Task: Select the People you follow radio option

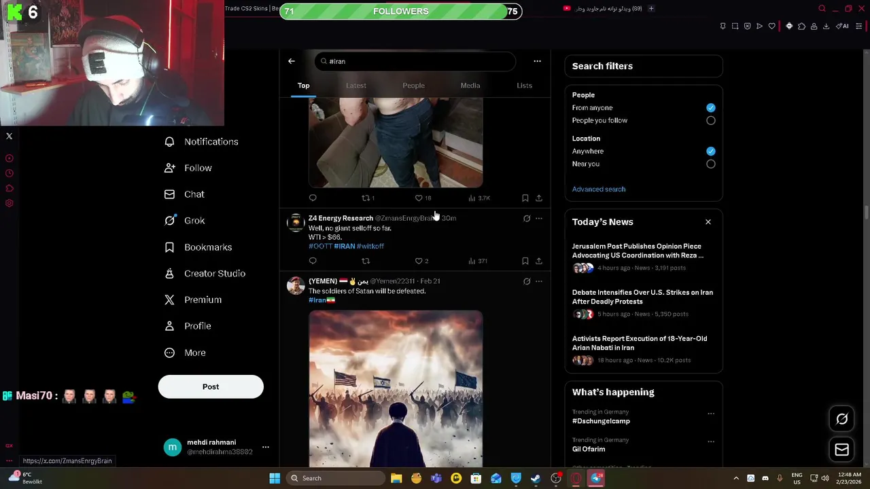Action: pyautogui.click(x=710, y=120)
